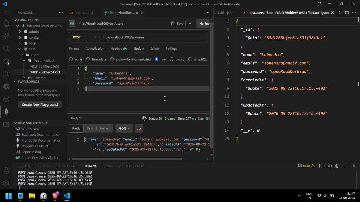The height and width of the screenshot is (202, 360).
Task: Switch to the Headers (9) tab
Action: [119, 48]
